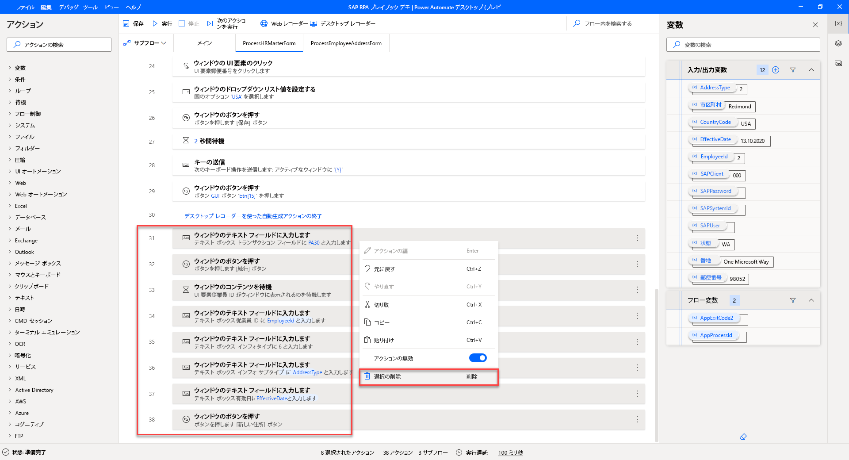The width and height of the screenshot is (849, 460).
Task: Select the ProcessHRMasterForm tab
Action: point(269,43)
